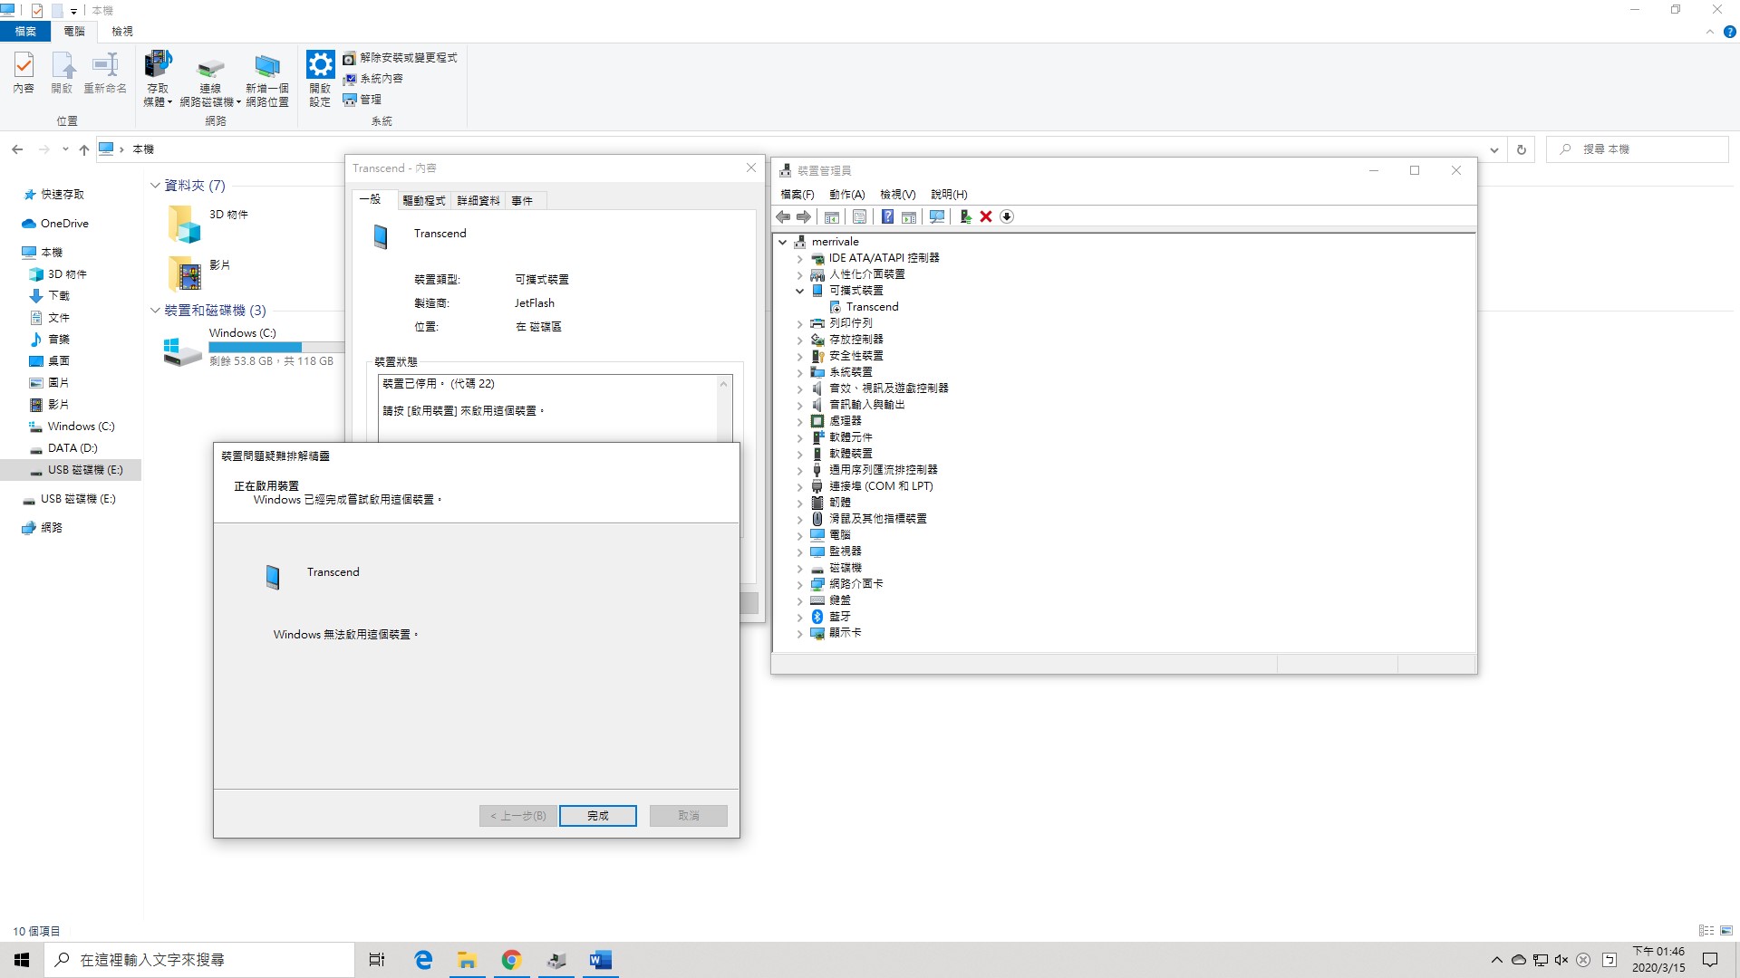Click blue question mark help icon

[887, 216]
